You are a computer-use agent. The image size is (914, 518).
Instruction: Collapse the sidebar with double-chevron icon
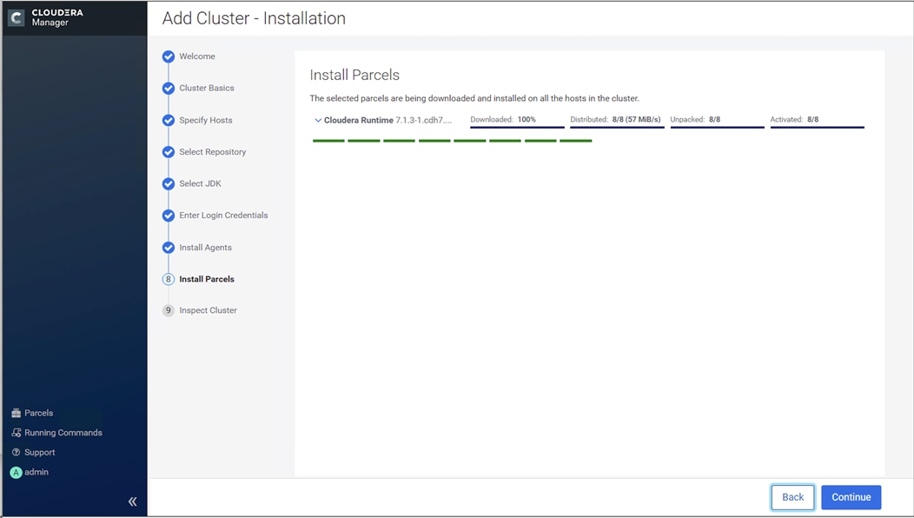[133, 501]
